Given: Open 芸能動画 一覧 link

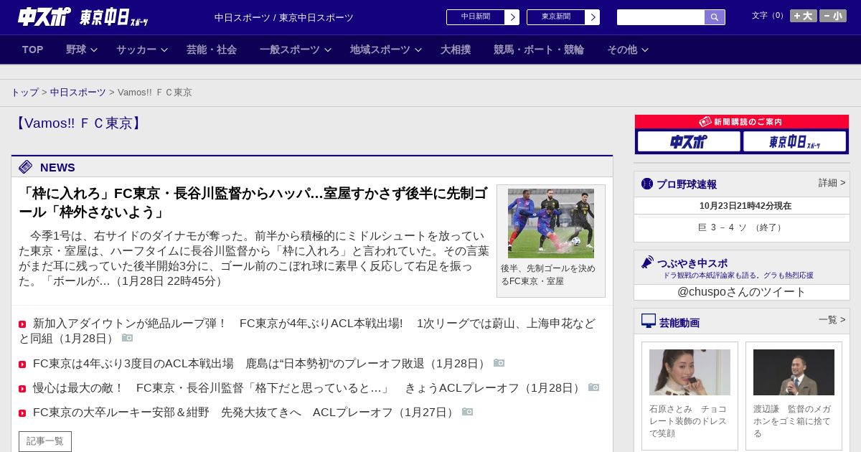Looking at the screenshot, I should pos(832,320).
